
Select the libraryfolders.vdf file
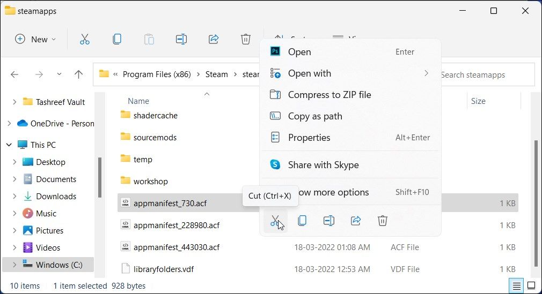(x=164, y=269)
